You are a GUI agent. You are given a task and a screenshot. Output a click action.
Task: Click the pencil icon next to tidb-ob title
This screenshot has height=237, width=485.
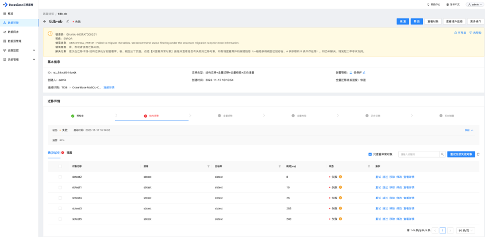[x=68, y=21]
